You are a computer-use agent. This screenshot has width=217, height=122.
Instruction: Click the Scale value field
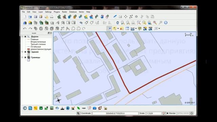click(x=154, y=113)
